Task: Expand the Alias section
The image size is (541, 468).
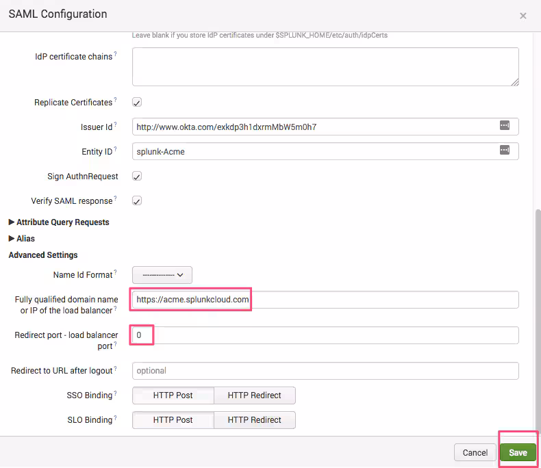Action: click(22, 239)
